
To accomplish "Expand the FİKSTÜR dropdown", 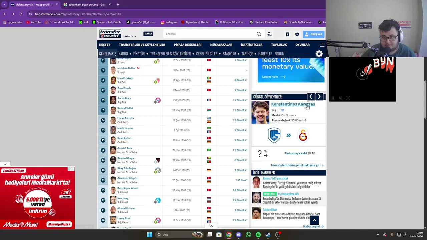I will pos(140,54).
